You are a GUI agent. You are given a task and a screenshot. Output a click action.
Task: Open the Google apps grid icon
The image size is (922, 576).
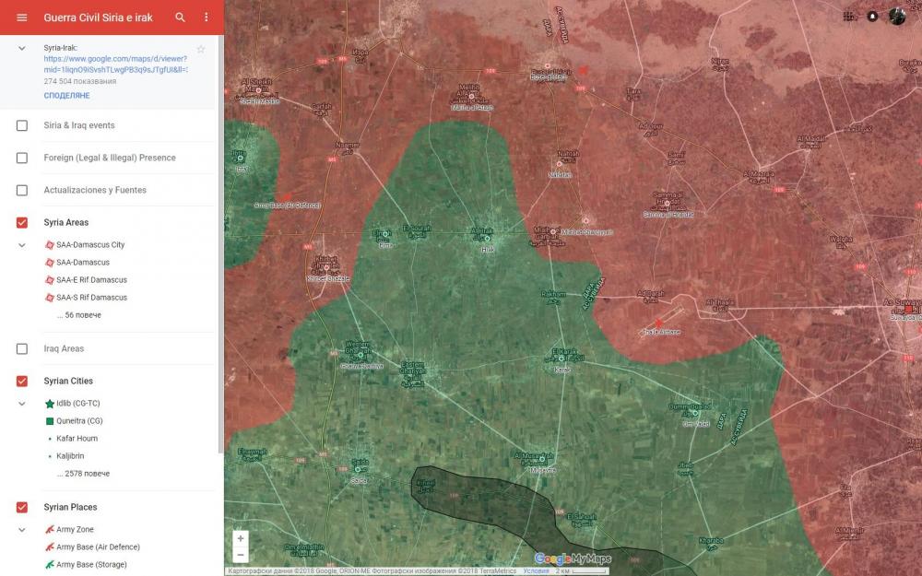click(849, 17)
